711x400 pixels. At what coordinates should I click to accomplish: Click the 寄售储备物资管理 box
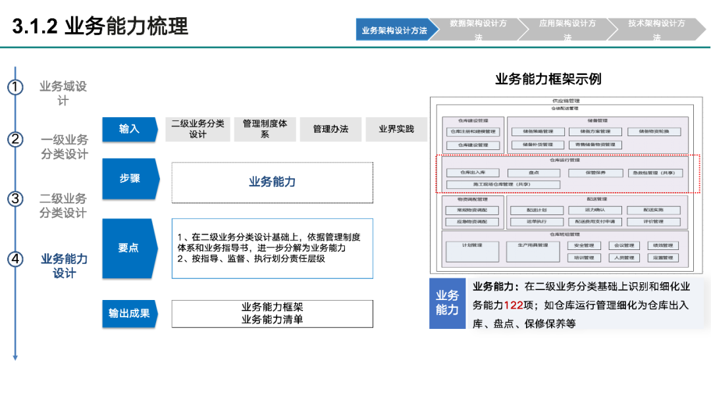(595, 145)
